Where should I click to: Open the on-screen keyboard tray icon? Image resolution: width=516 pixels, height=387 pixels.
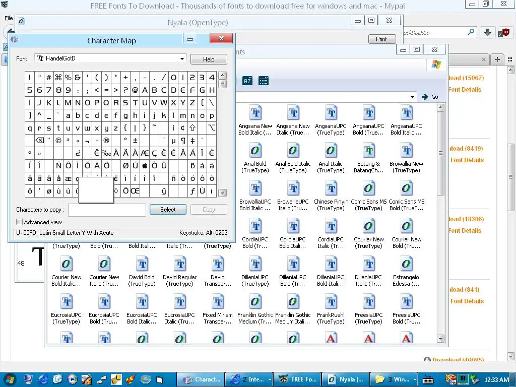point(428,379)
